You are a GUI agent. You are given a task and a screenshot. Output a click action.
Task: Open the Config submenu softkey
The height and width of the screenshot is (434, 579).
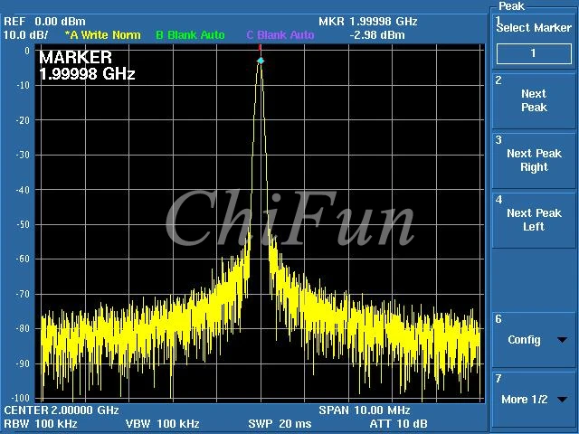(534, 340)
